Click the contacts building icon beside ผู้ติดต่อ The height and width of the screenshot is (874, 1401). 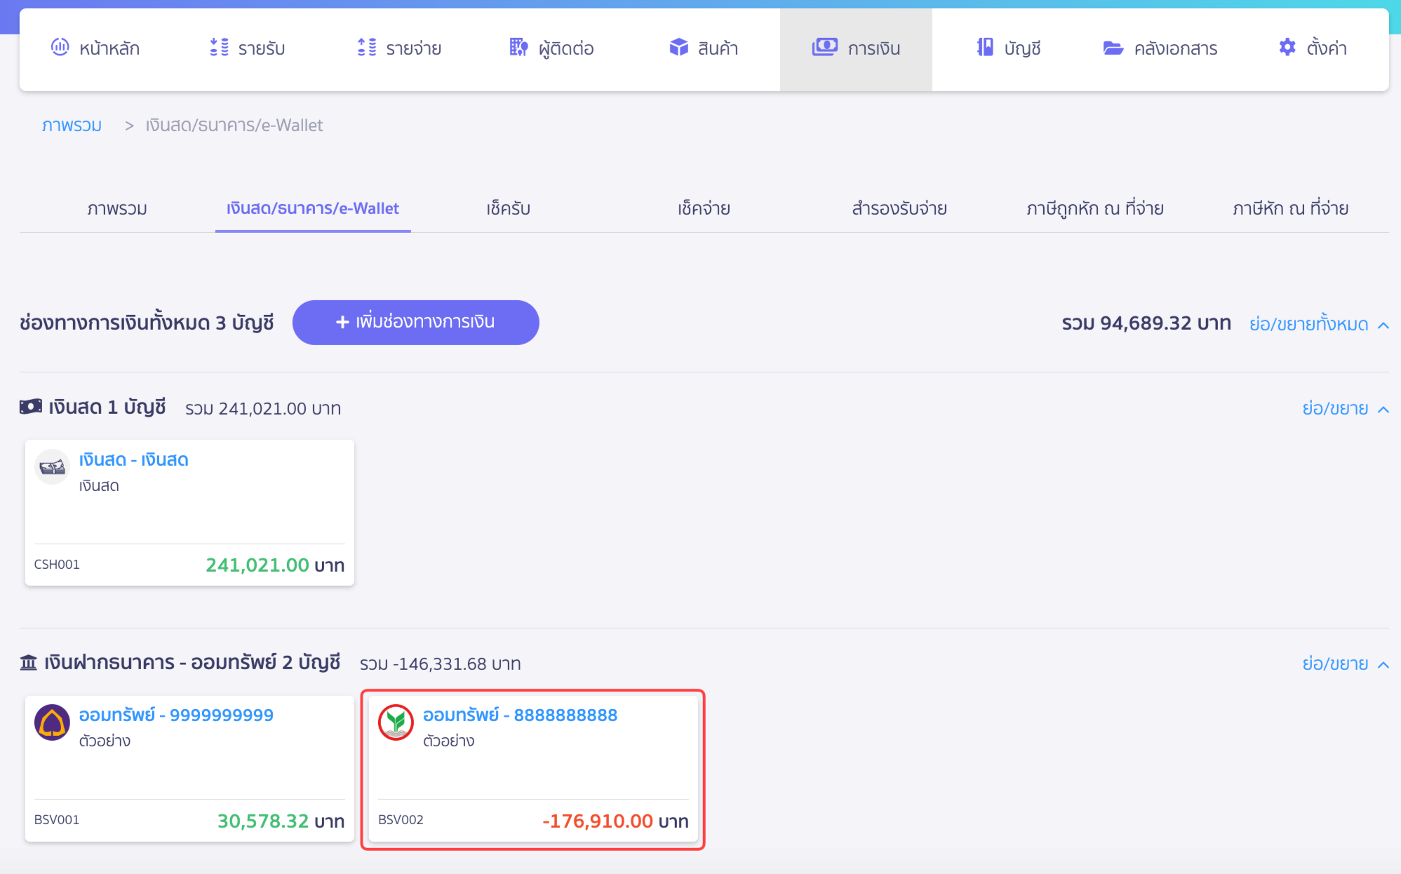[x=518, y=48]
